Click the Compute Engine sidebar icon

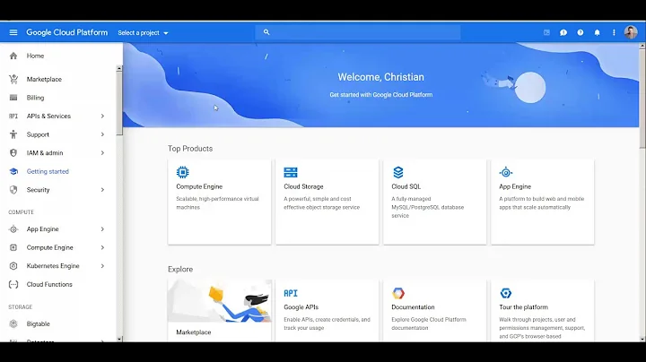[13, 247]
